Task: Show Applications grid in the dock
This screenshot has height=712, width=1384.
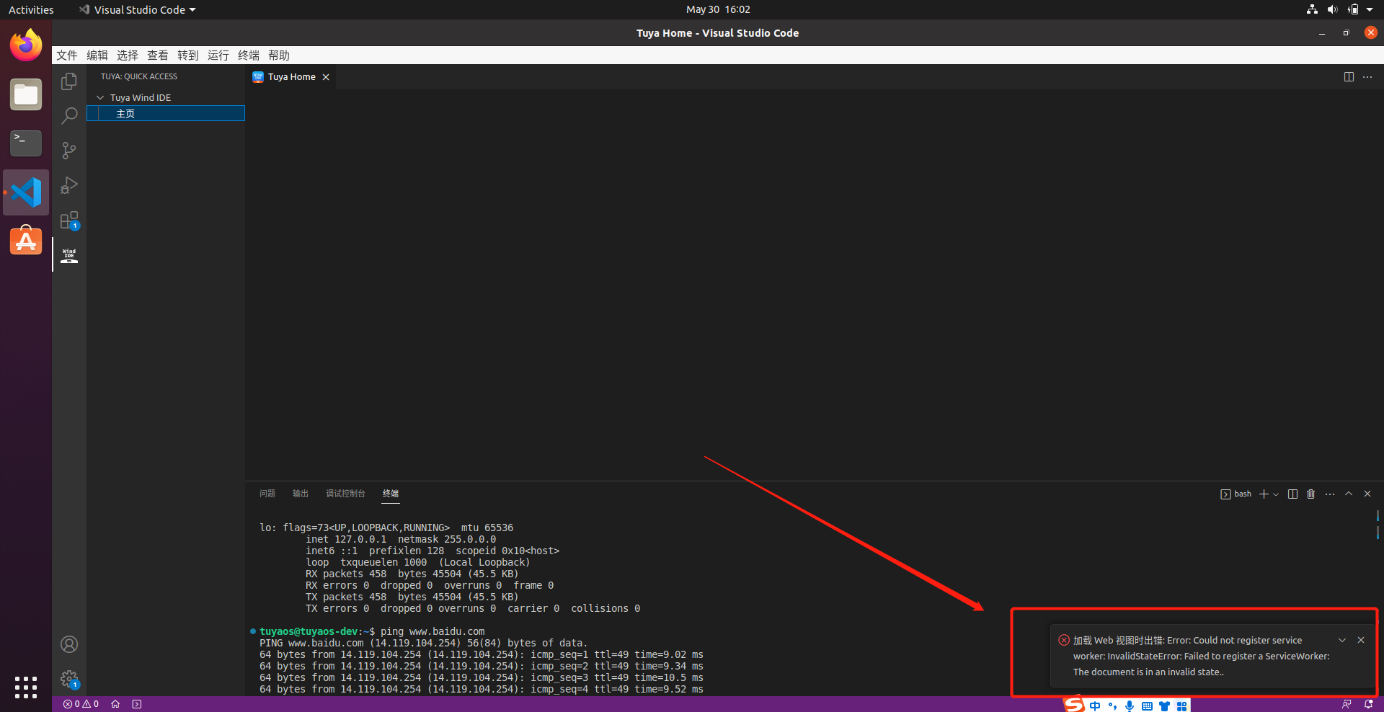Action: click(26, 687)
